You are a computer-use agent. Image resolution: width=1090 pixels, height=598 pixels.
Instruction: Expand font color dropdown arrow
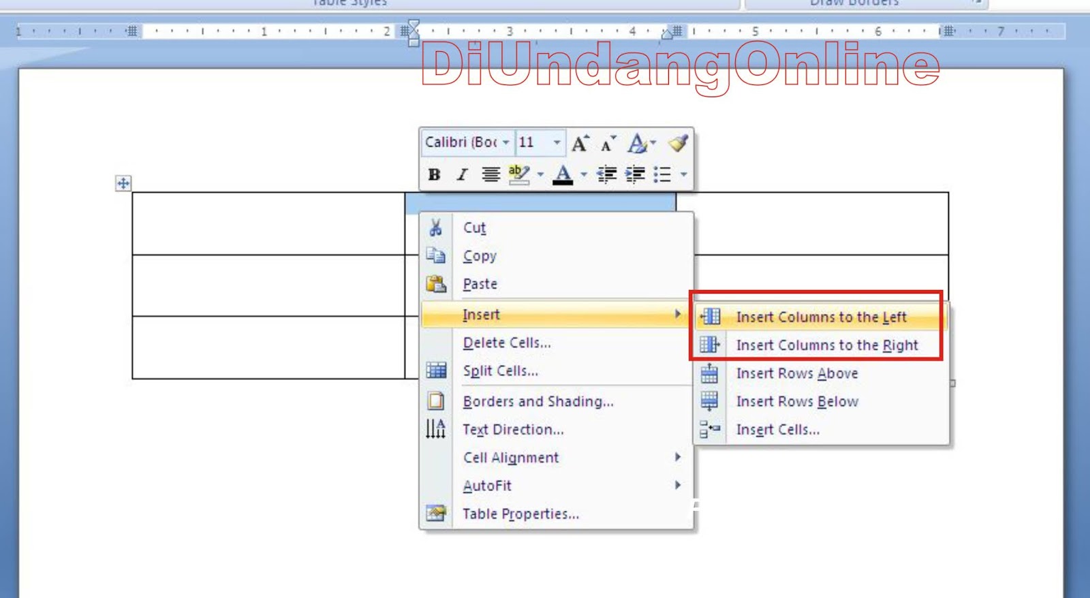[x=583, y=174]
